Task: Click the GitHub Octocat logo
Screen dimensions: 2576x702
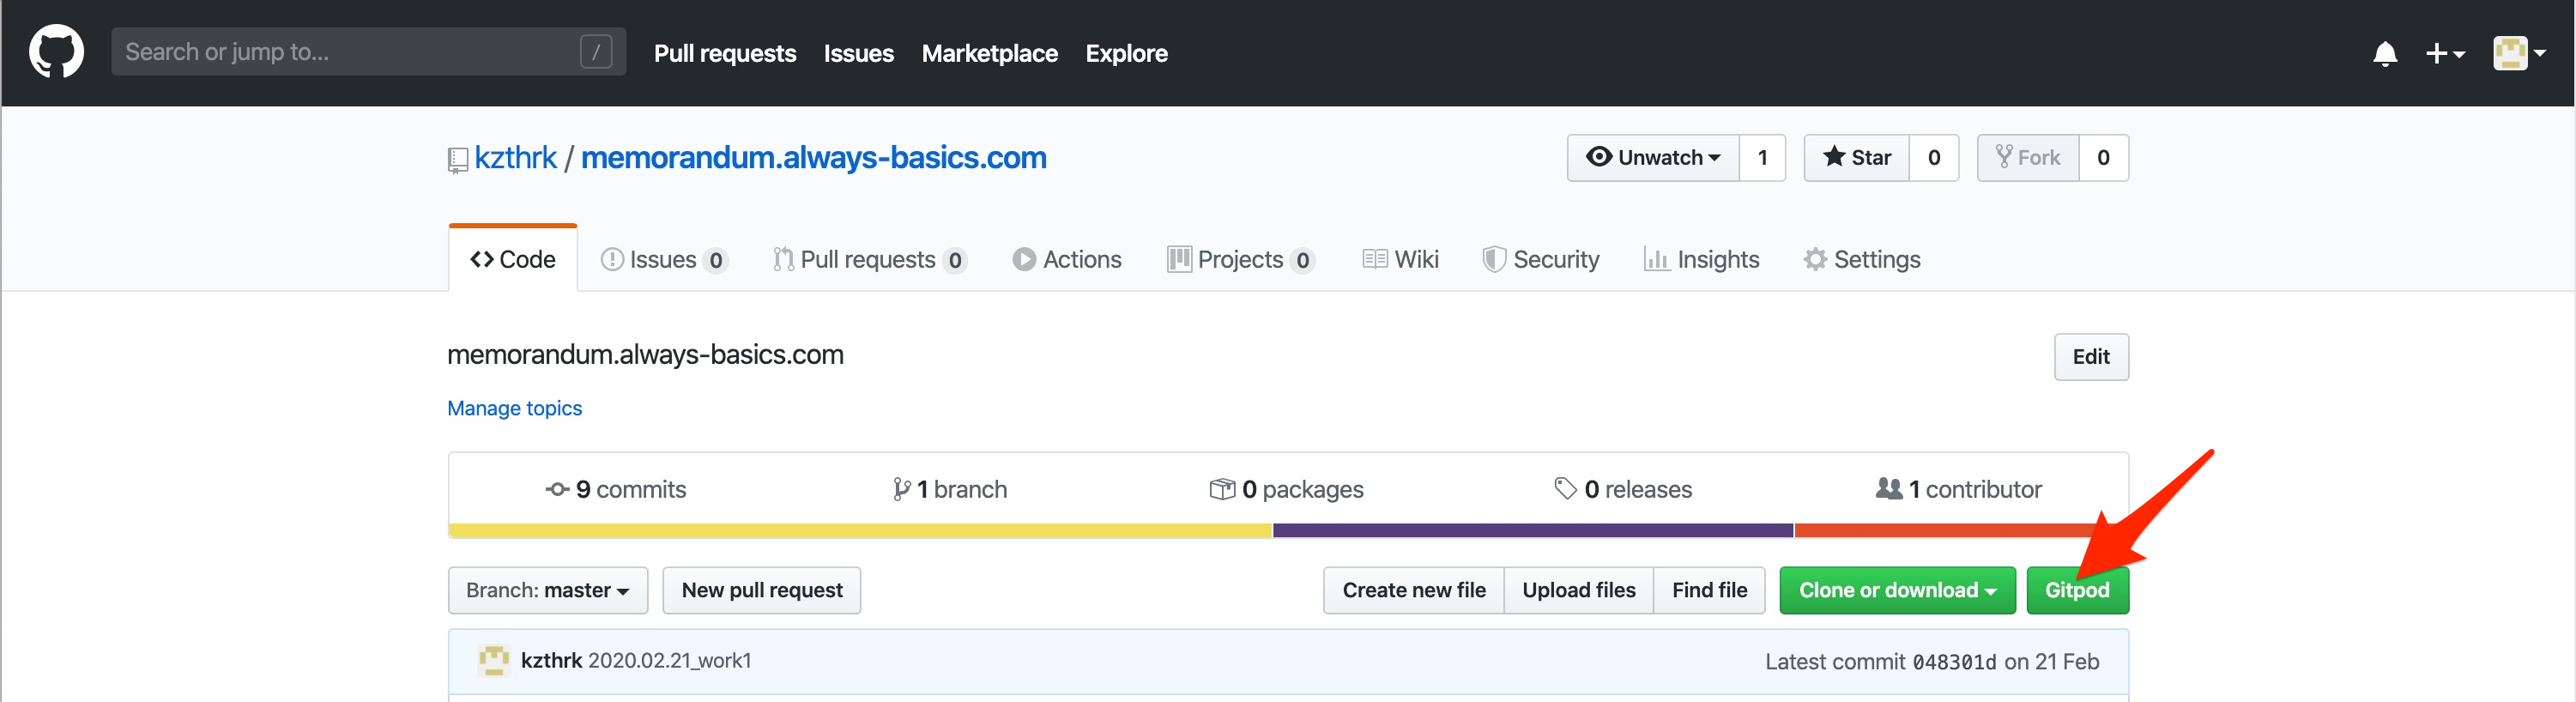Action: [56, 52]
